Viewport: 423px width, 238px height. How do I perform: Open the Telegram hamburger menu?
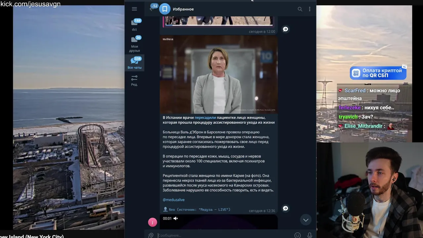click(134, 9)
